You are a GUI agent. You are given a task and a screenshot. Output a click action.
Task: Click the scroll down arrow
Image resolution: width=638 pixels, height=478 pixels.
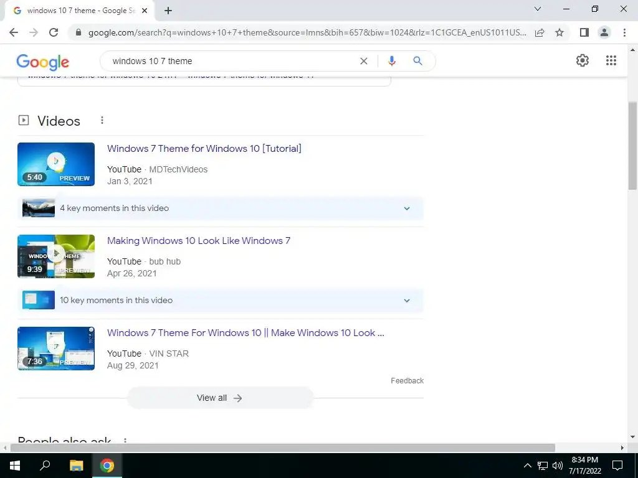click(x=632, y=438)
